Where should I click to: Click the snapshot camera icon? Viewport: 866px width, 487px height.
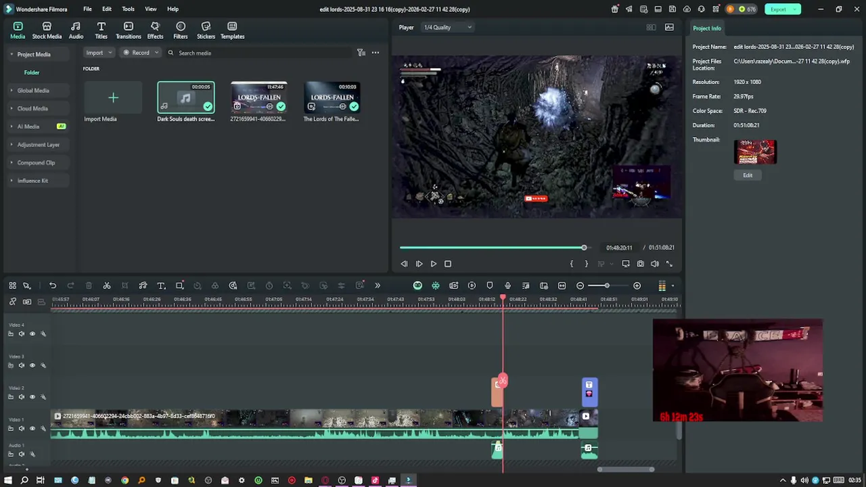(640, 264)
